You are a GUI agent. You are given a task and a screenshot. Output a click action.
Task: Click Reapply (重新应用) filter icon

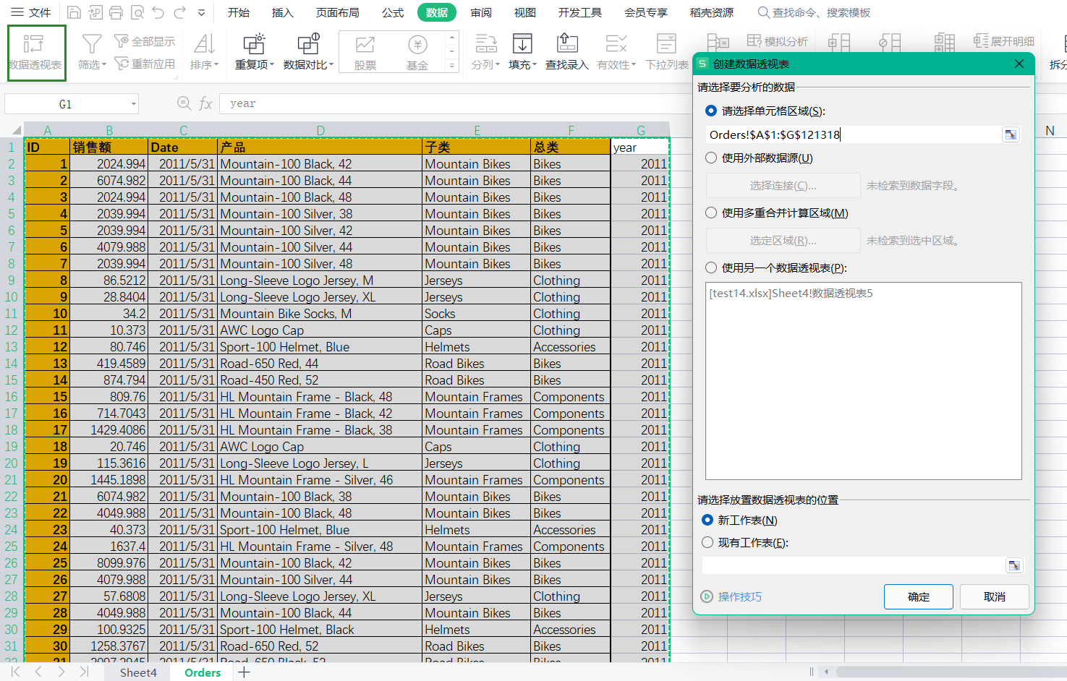pos(122,64)
